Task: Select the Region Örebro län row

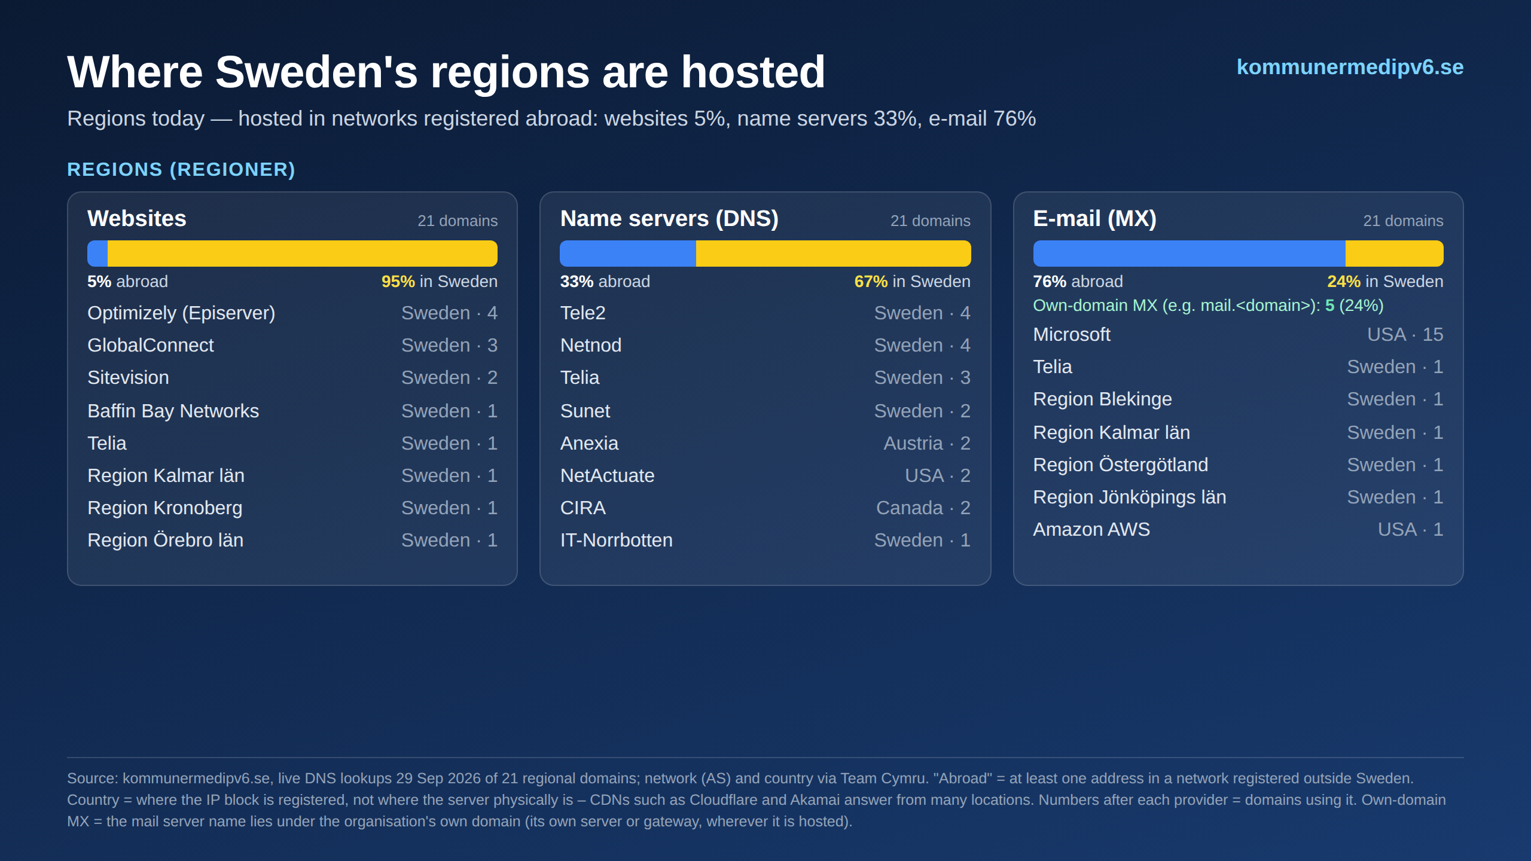Action: click(292, 540)
